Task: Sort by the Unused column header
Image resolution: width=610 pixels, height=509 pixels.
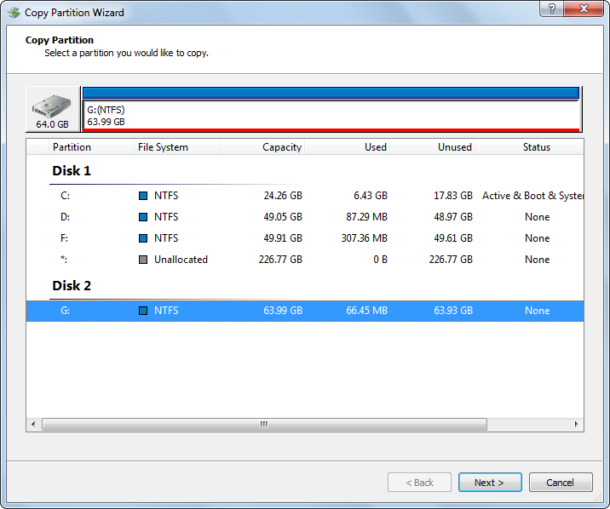Action: (x=432, y=147)
